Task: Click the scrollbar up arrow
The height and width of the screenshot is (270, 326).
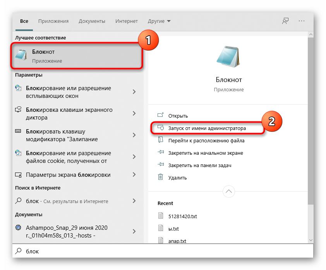Action: click(x=311, y=34)
